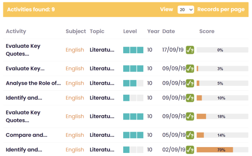The width and height of the screenshot is (252, 156).
Task: Sort by the Activity column header
Action: coord(16,31)
